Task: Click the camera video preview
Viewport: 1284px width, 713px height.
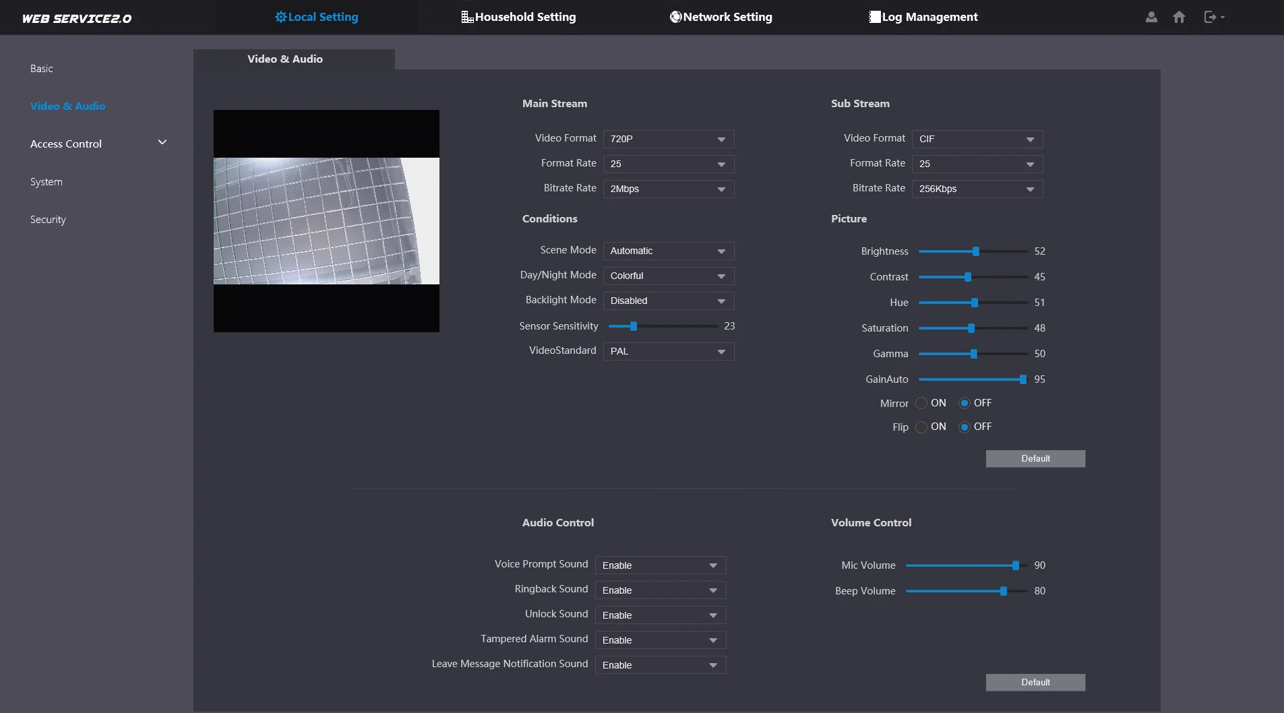Action: (326, 221)
